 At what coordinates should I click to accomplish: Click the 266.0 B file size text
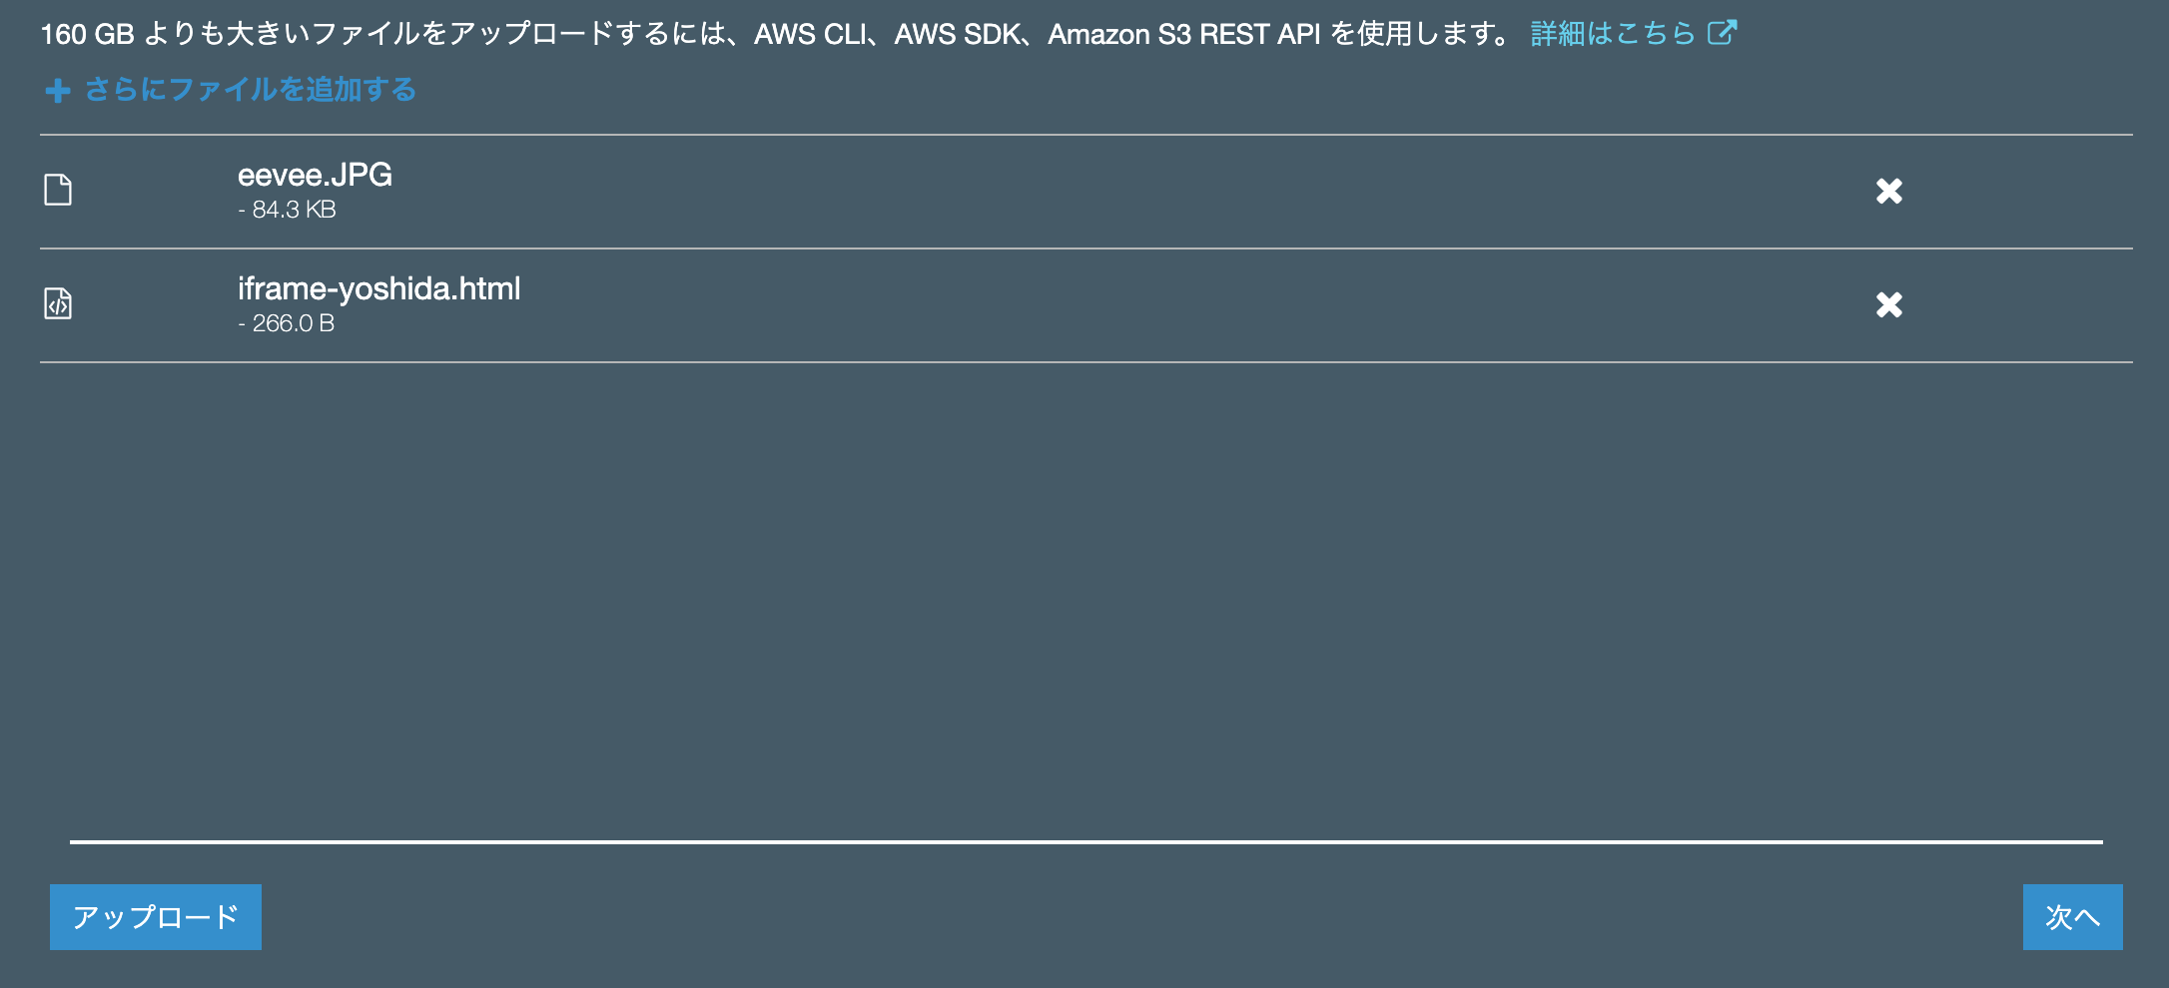293,323
